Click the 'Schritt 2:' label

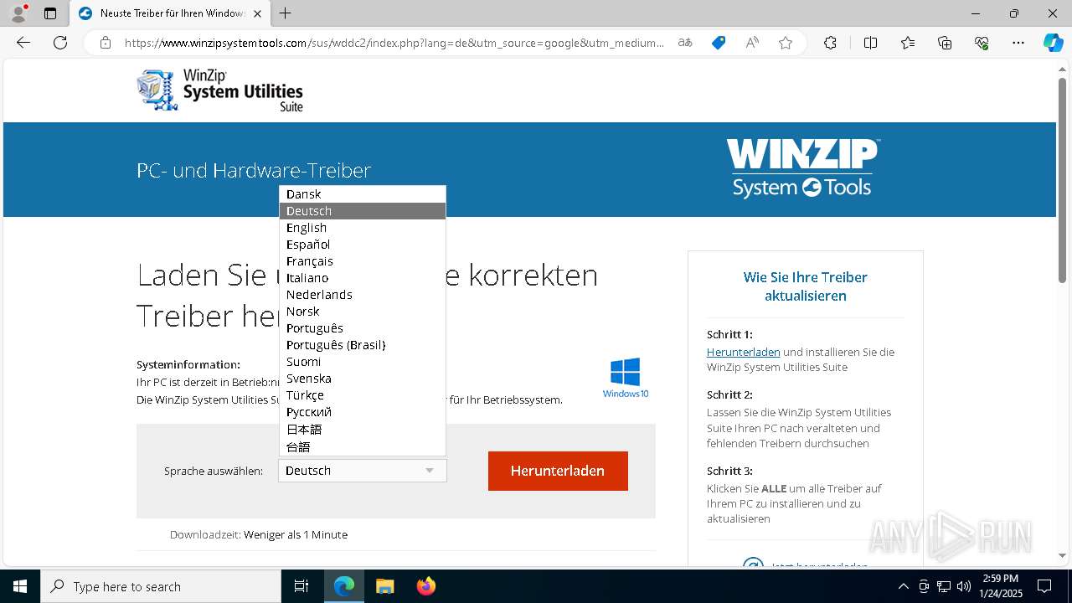pyautogui.click(x=729, y=394)
